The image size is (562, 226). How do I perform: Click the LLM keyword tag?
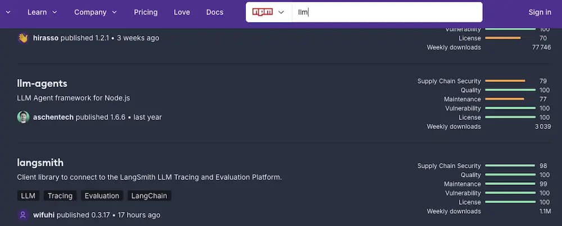pyautogui.click(x=28, y=196)
